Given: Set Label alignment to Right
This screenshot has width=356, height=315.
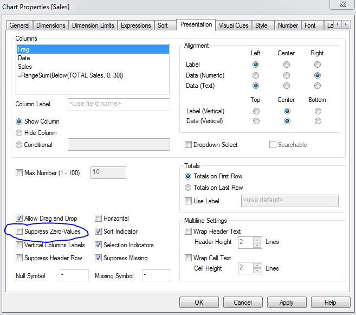Looking at the screenshot, I should click(x=318, y=65).
